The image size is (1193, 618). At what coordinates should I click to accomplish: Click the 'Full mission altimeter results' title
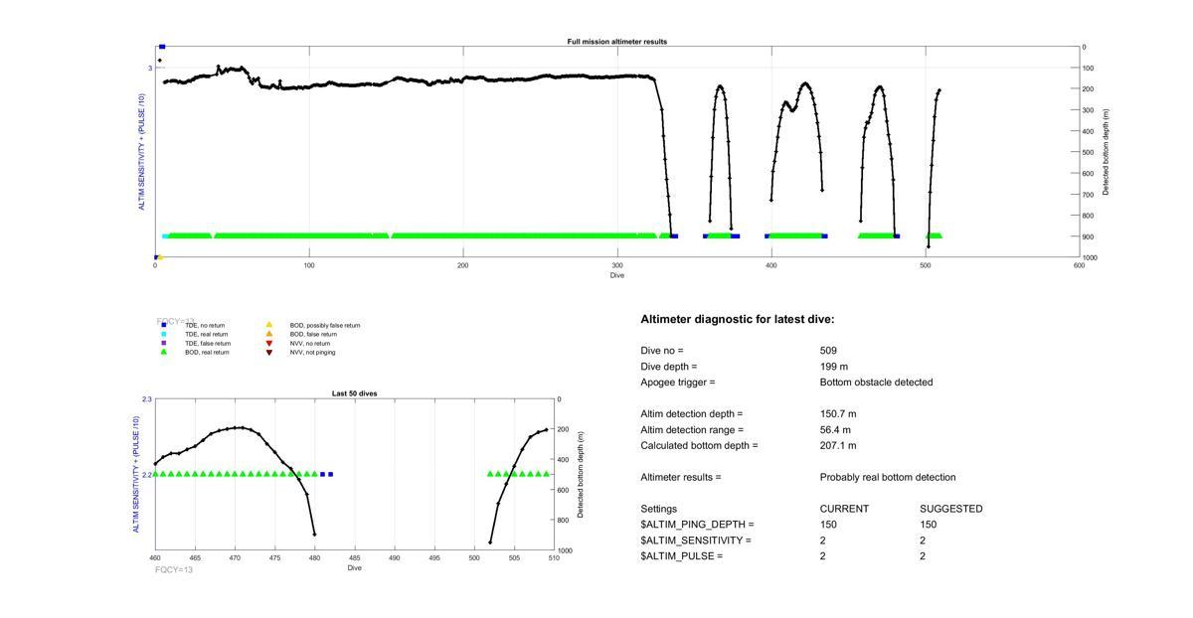click(617, 42)
